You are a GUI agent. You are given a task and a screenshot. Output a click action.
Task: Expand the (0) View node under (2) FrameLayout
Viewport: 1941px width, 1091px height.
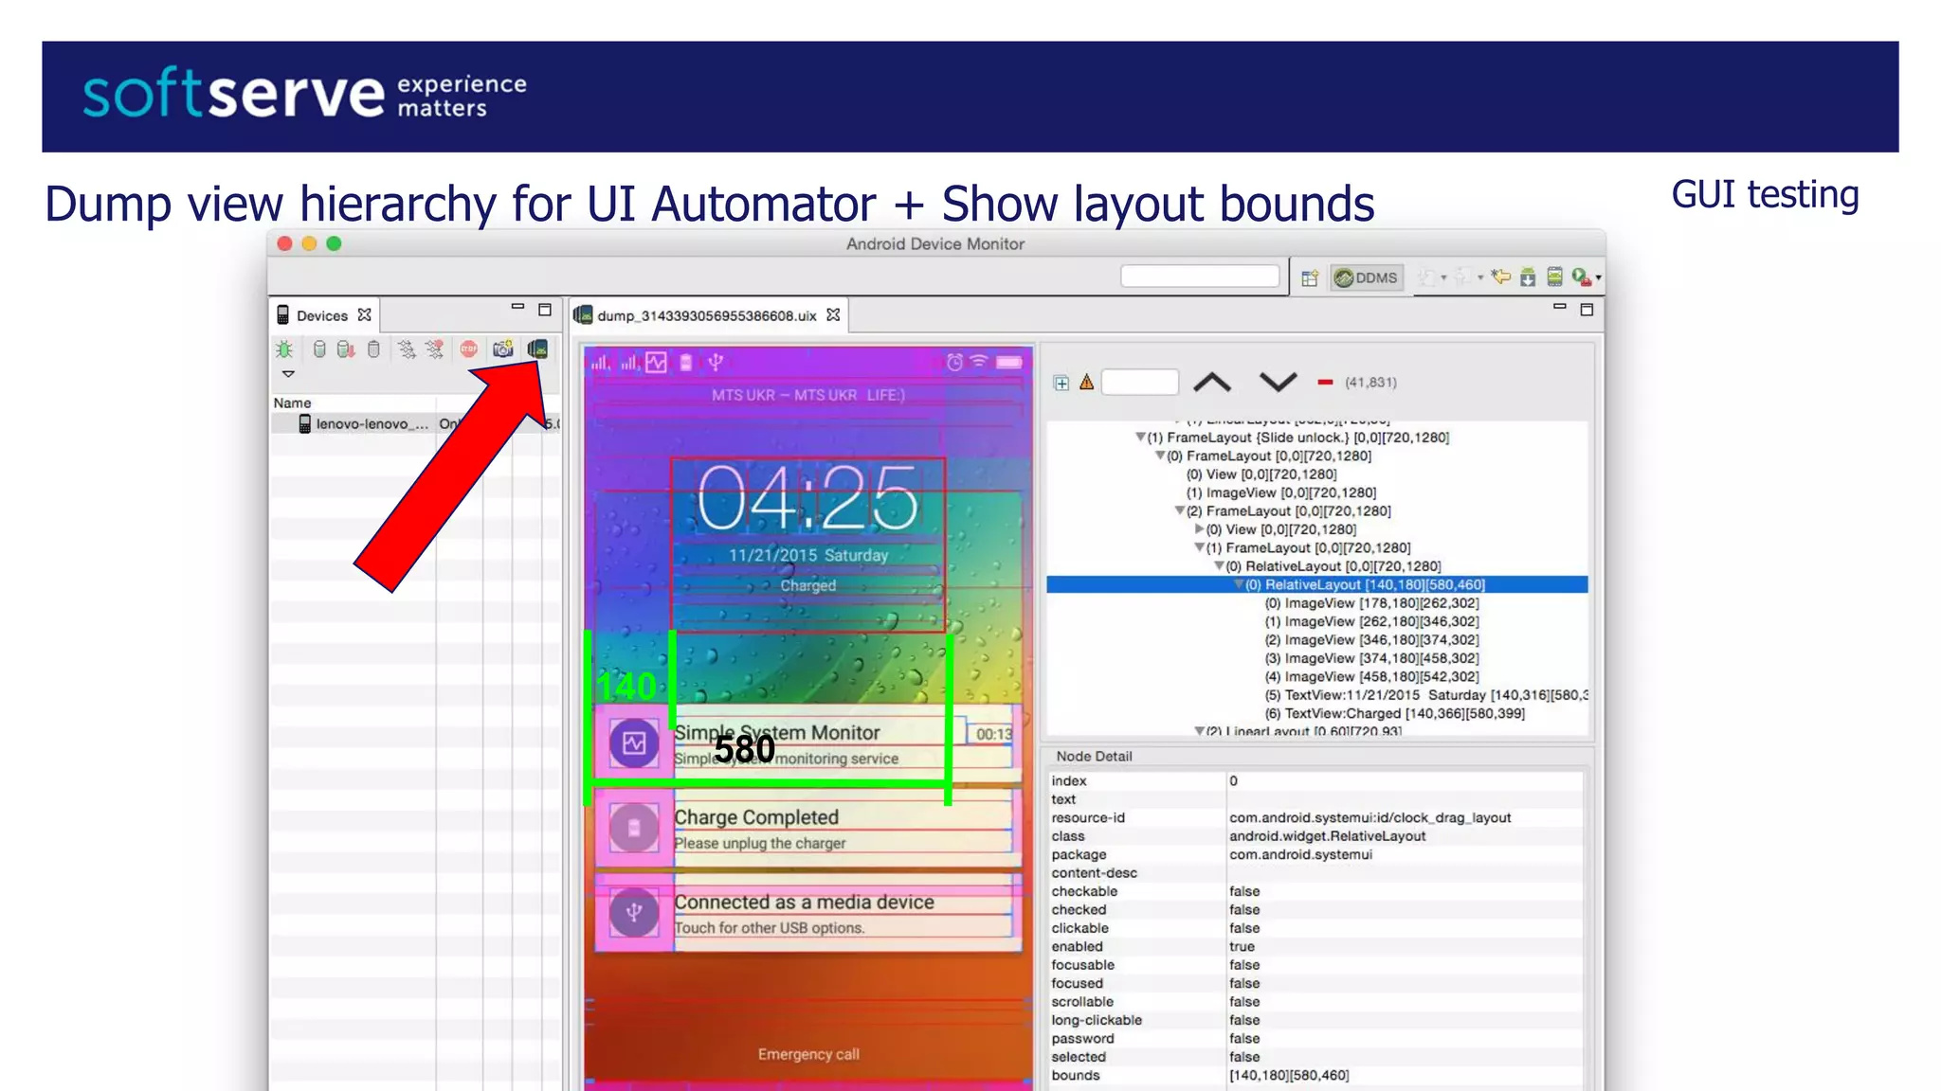pyautogui.click(x=1199, y=529)
